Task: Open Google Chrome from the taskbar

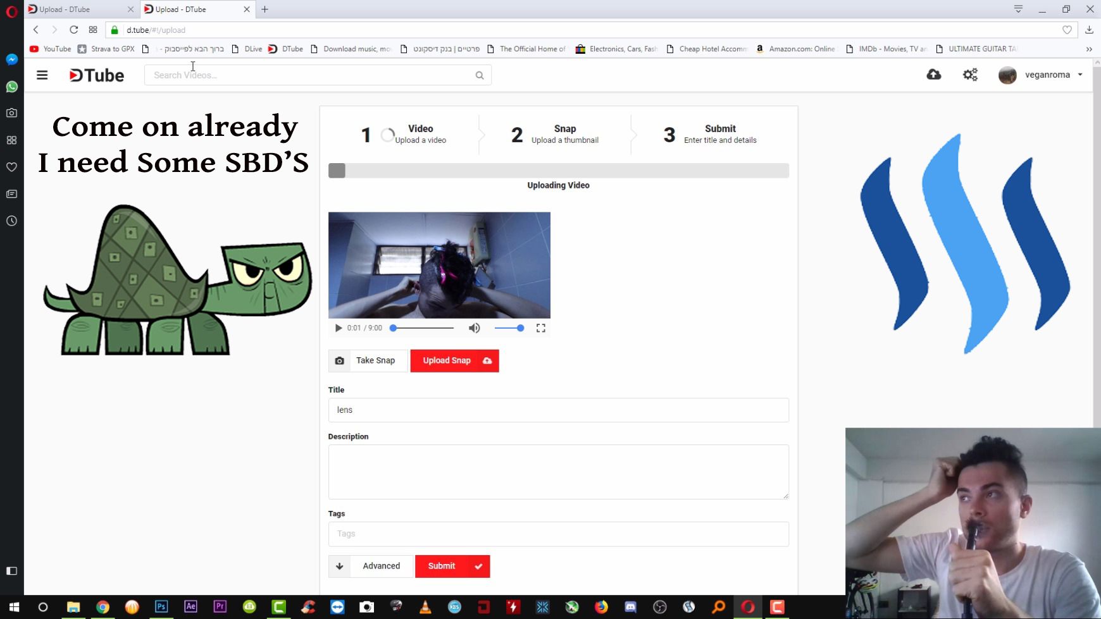Action: [x=103, y=607]
